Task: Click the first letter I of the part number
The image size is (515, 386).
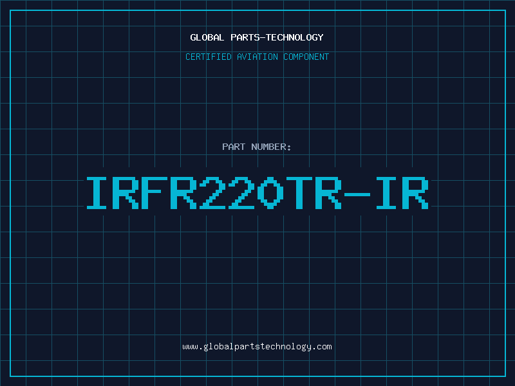Action: pyautogui.click(x=97, y=193)
